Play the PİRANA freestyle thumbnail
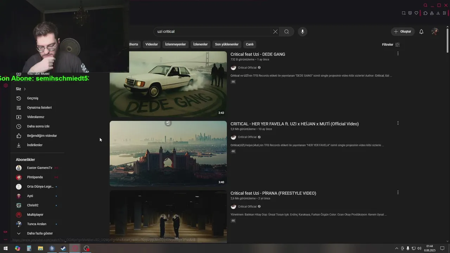This screenshot has width=450, height=253. pyautogui.click(x=168, y=217)
